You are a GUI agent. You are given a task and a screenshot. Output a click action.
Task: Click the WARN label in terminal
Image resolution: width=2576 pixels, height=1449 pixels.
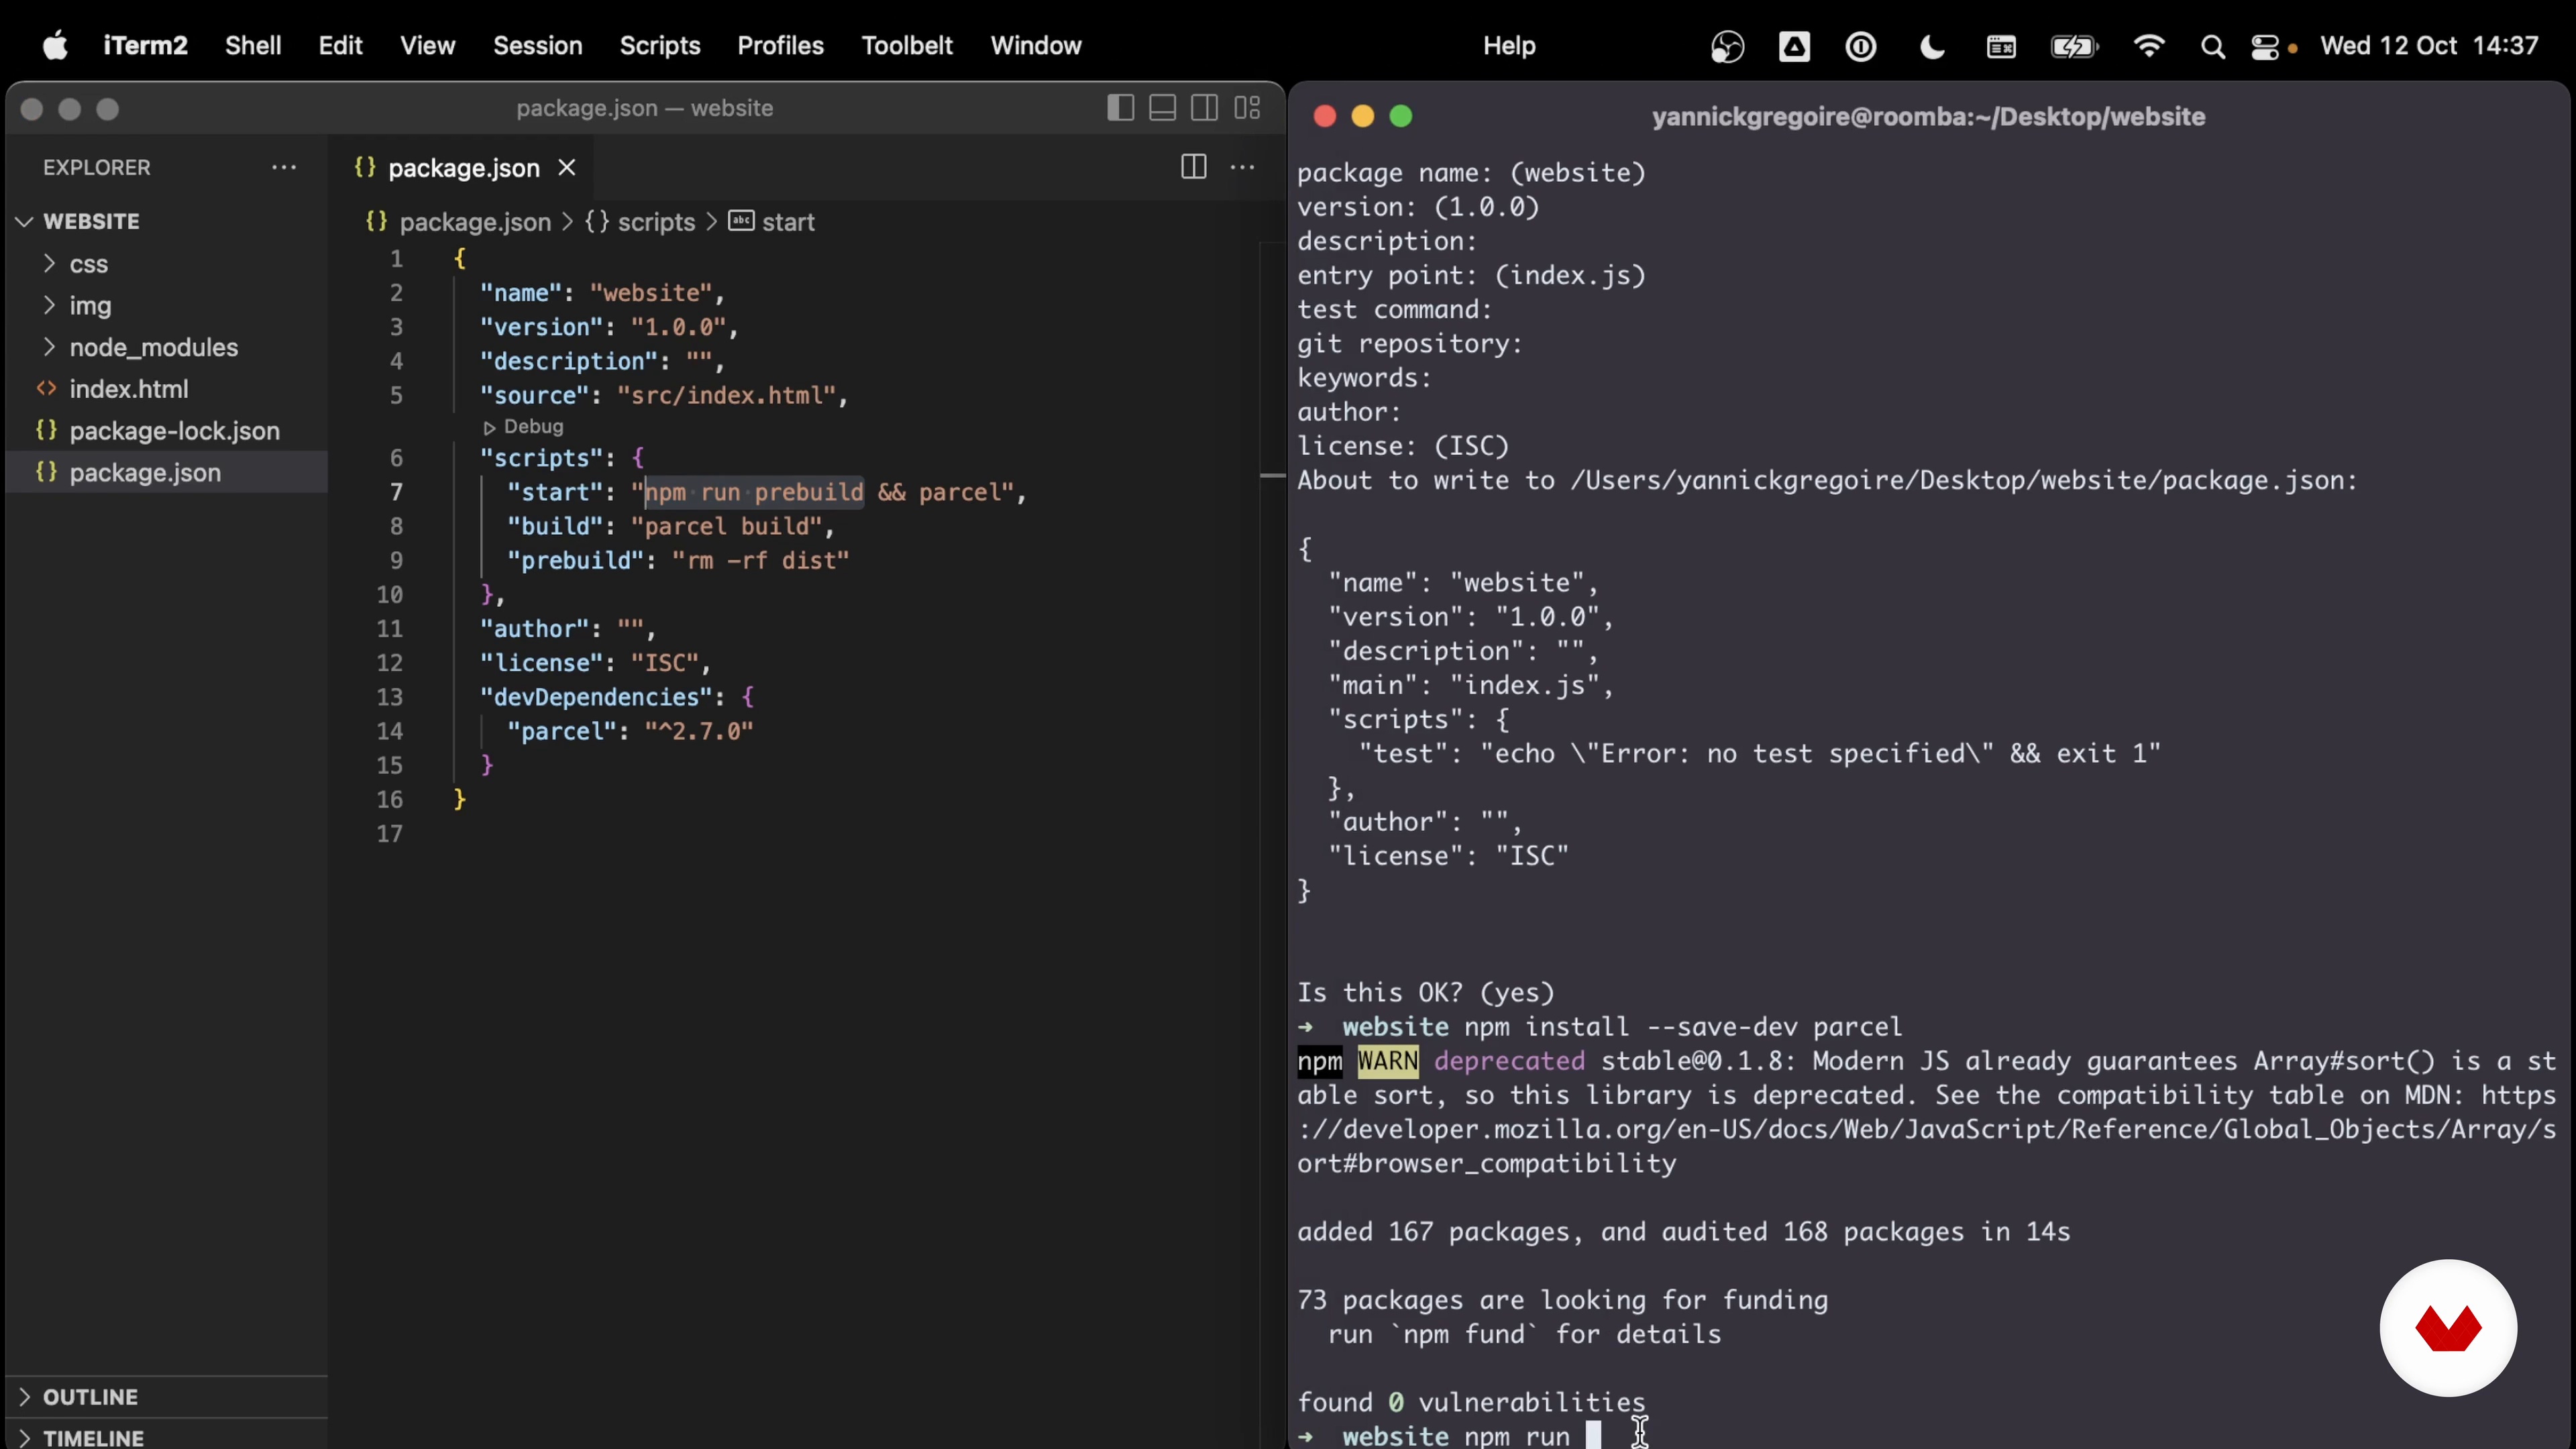(1387, 1061)
